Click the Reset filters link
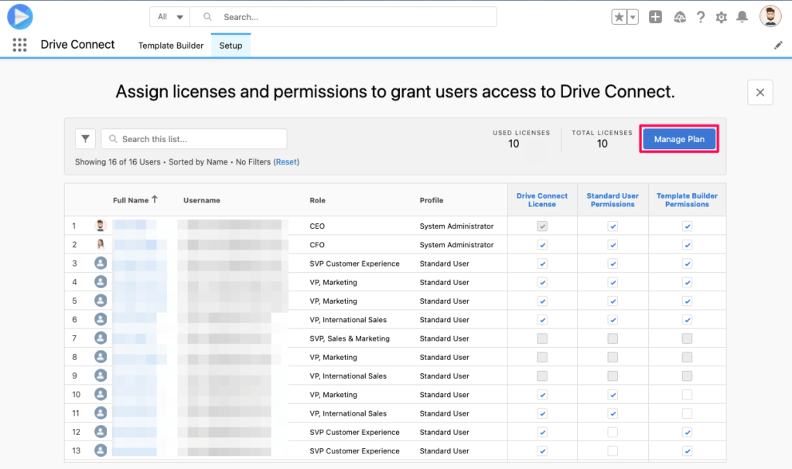This screenshot has width=792, height=469. point(286,162)
